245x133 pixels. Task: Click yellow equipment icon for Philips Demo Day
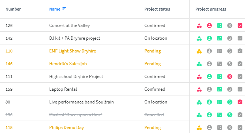pyautogui.click(x=199, y=128)
